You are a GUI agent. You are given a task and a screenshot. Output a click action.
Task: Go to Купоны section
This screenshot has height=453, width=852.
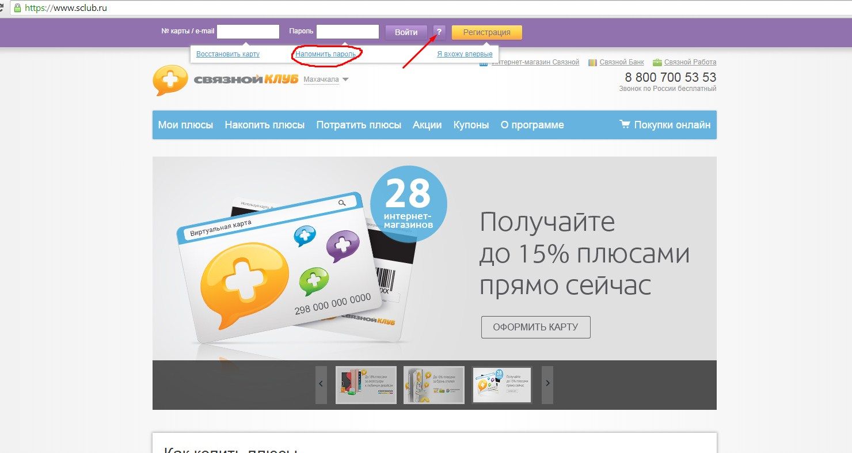pyautogui.click(x=471, y=125)
